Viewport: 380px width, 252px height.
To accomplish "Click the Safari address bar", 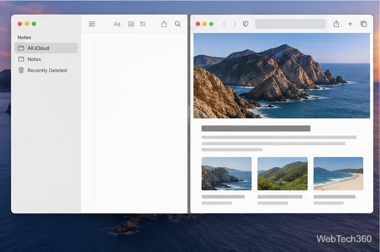I will [x=290, y=24].
